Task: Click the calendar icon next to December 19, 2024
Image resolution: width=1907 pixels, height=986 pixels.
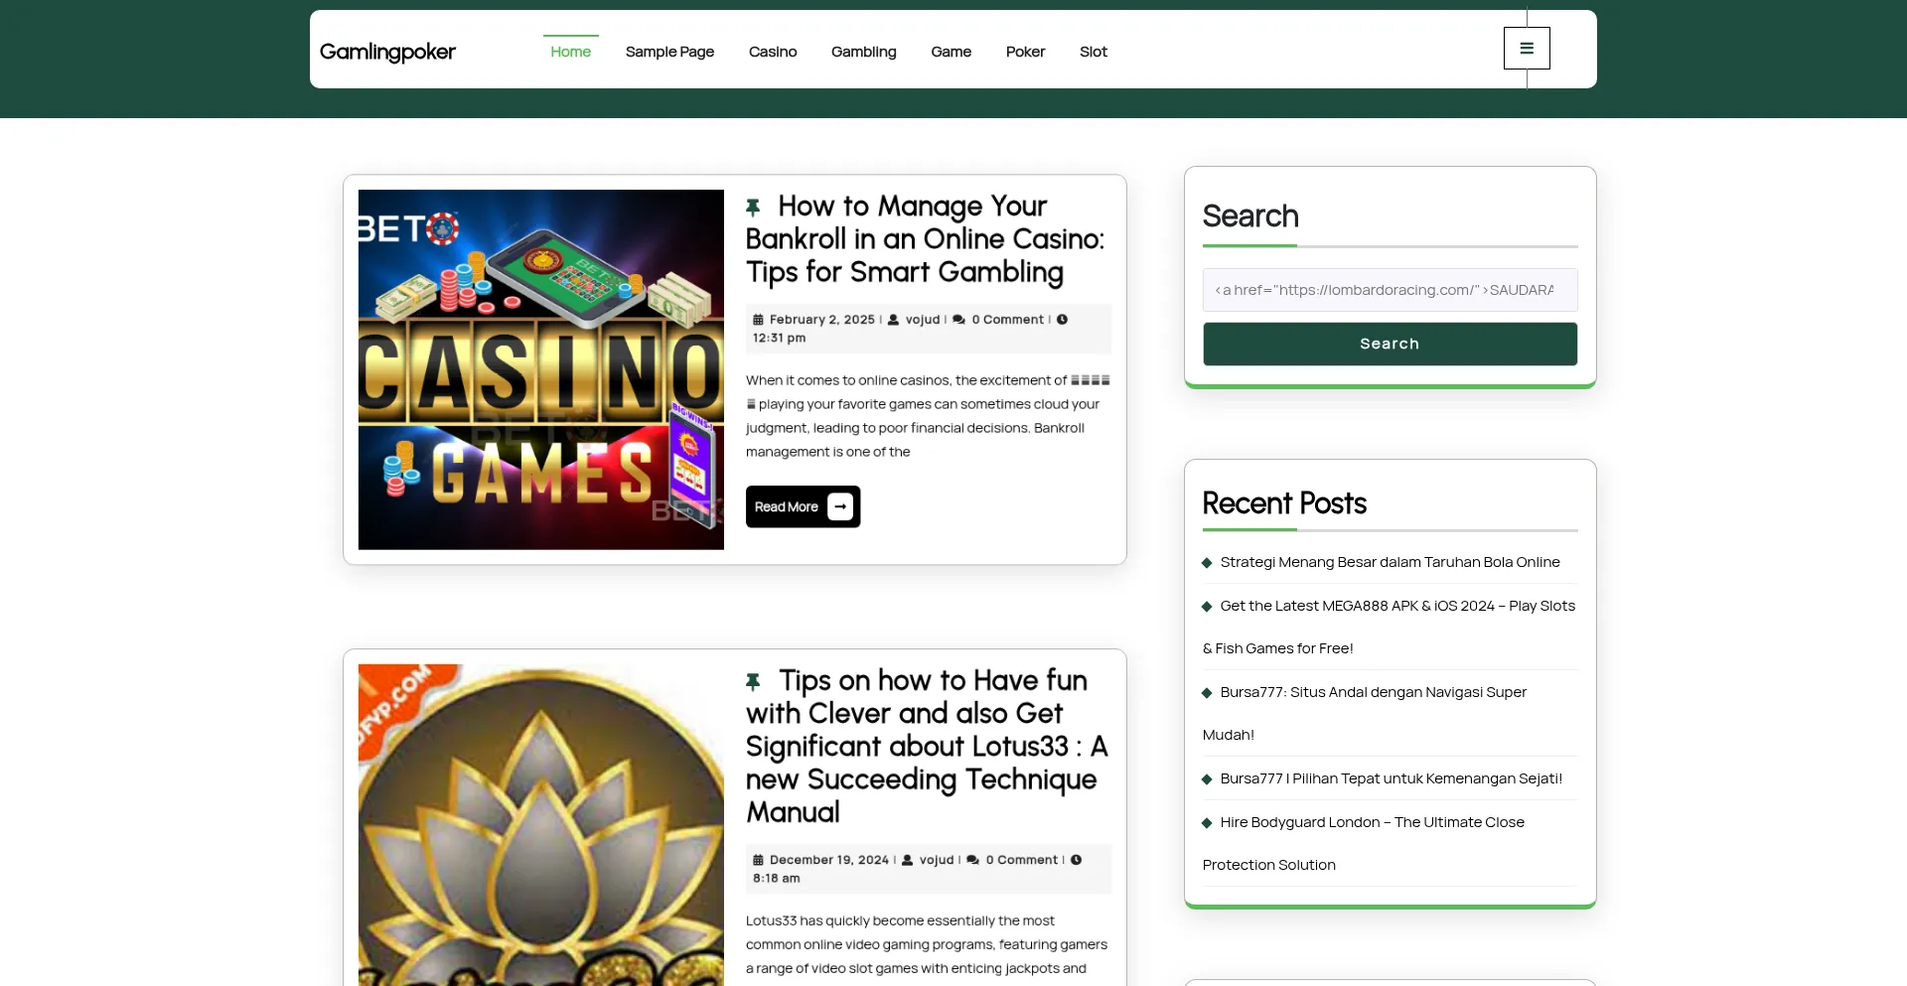Action: coord(758,860)
